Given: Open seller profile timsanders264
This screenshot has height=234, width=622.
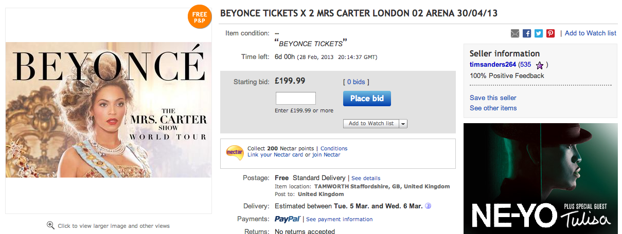Looking at the screenshot, I should click(493, 65).
